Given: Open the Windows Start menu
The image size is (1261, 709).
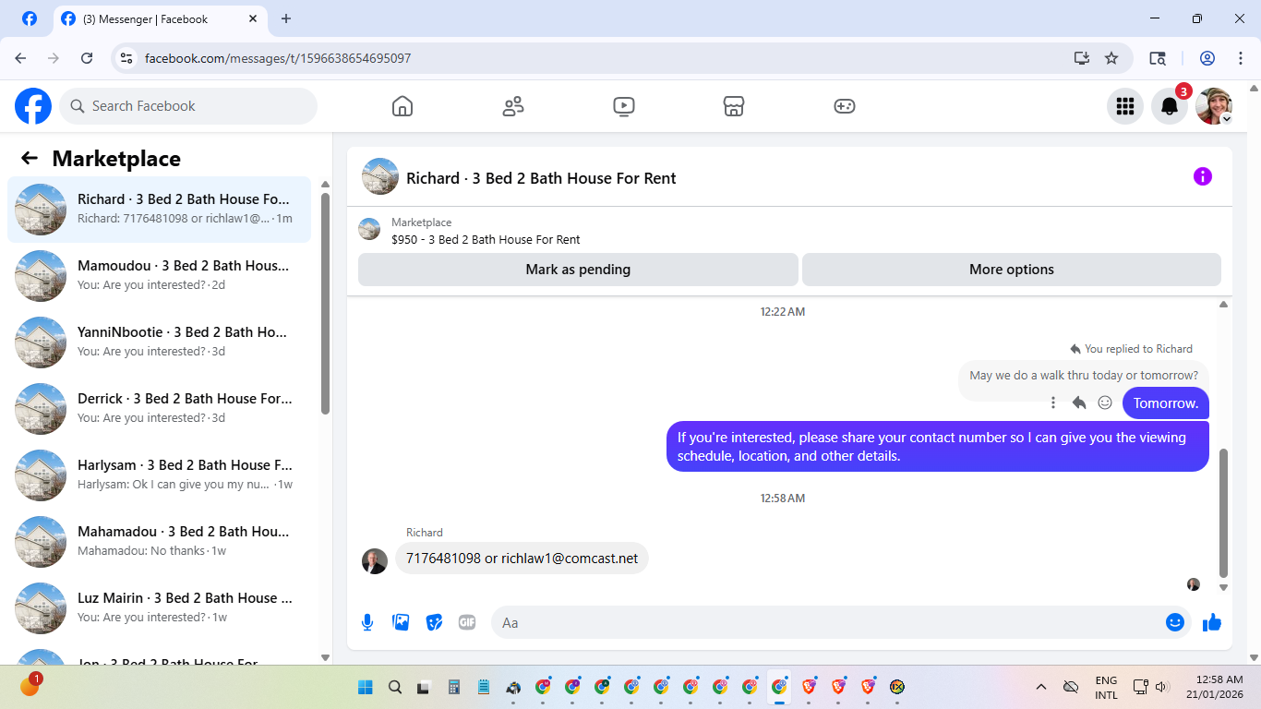Looking at the screenshot, I should pyautogui.click(x=366, y=687).
